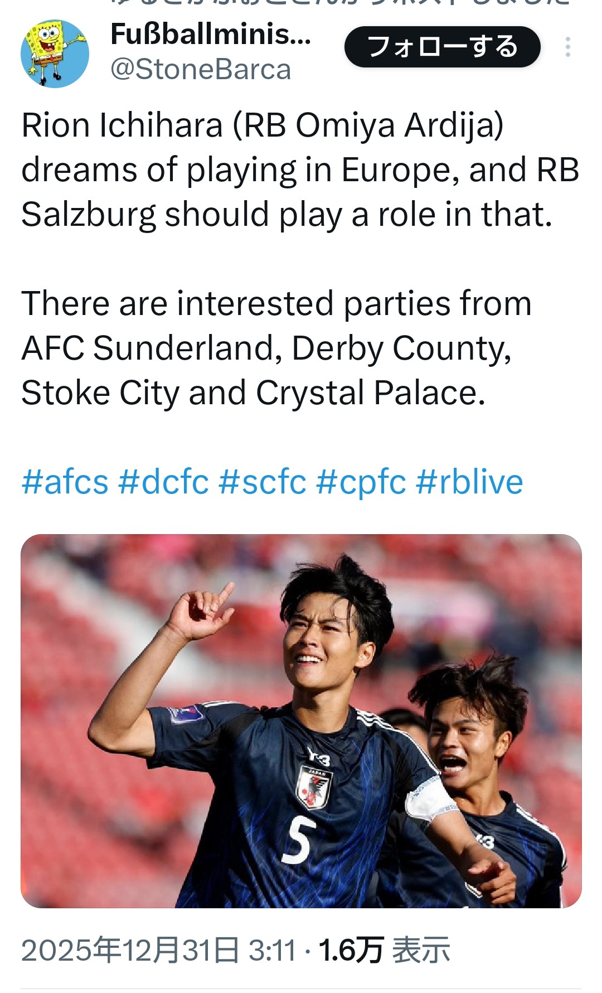Open the #afcs hashtag
This screenshot has width=602, height=993.
pos(65,482)
